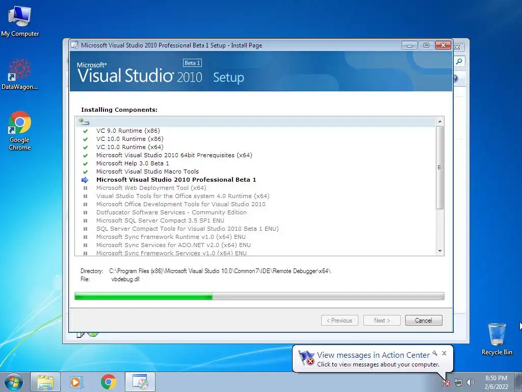The height and width of the screenshot is (392, 522).
Task: Dismiss the Action Center notification balloon
Action: pyautogui.click(x=444, y=353)
